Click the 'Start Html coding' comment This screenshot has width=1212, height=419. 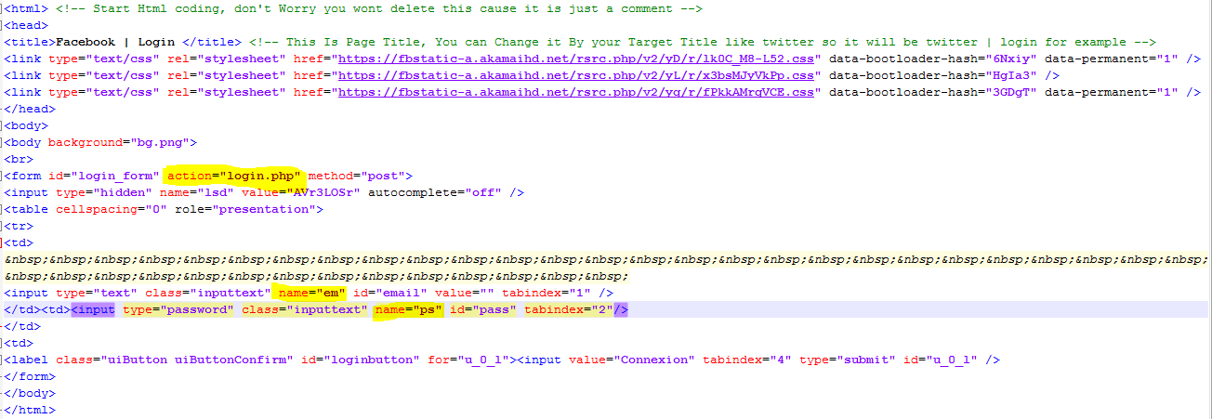[377, 8]
